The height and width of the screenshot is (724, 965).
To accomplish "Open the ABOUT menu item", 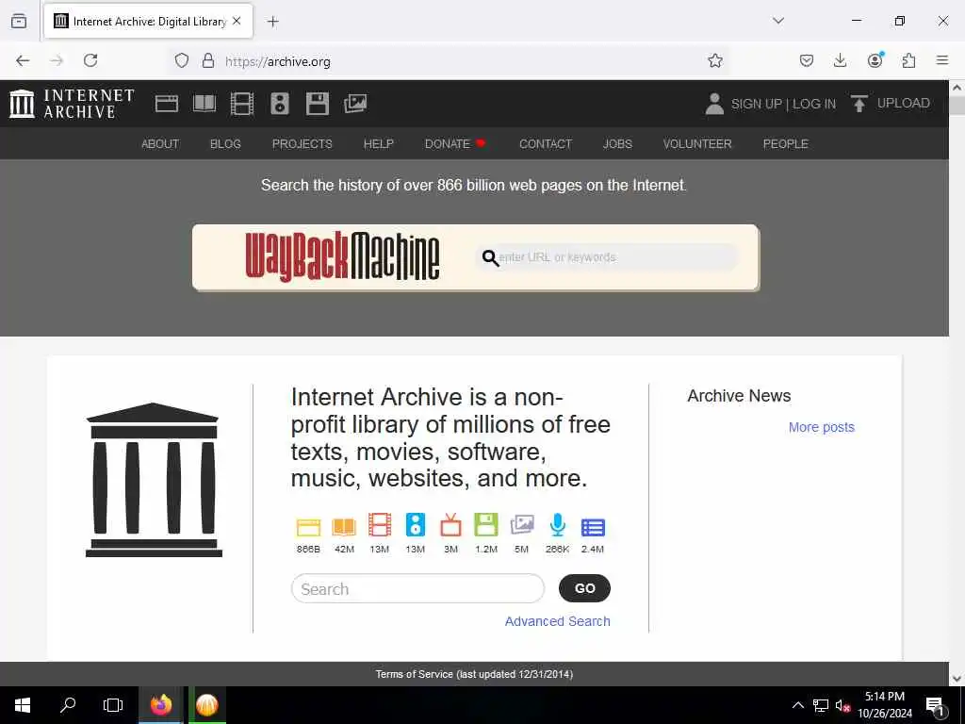I will click(x=160, y=143).
